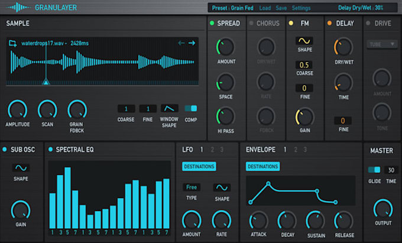Click the Master Output knob
This screenshot has height=243, width=402.
(x=383, y=209)
